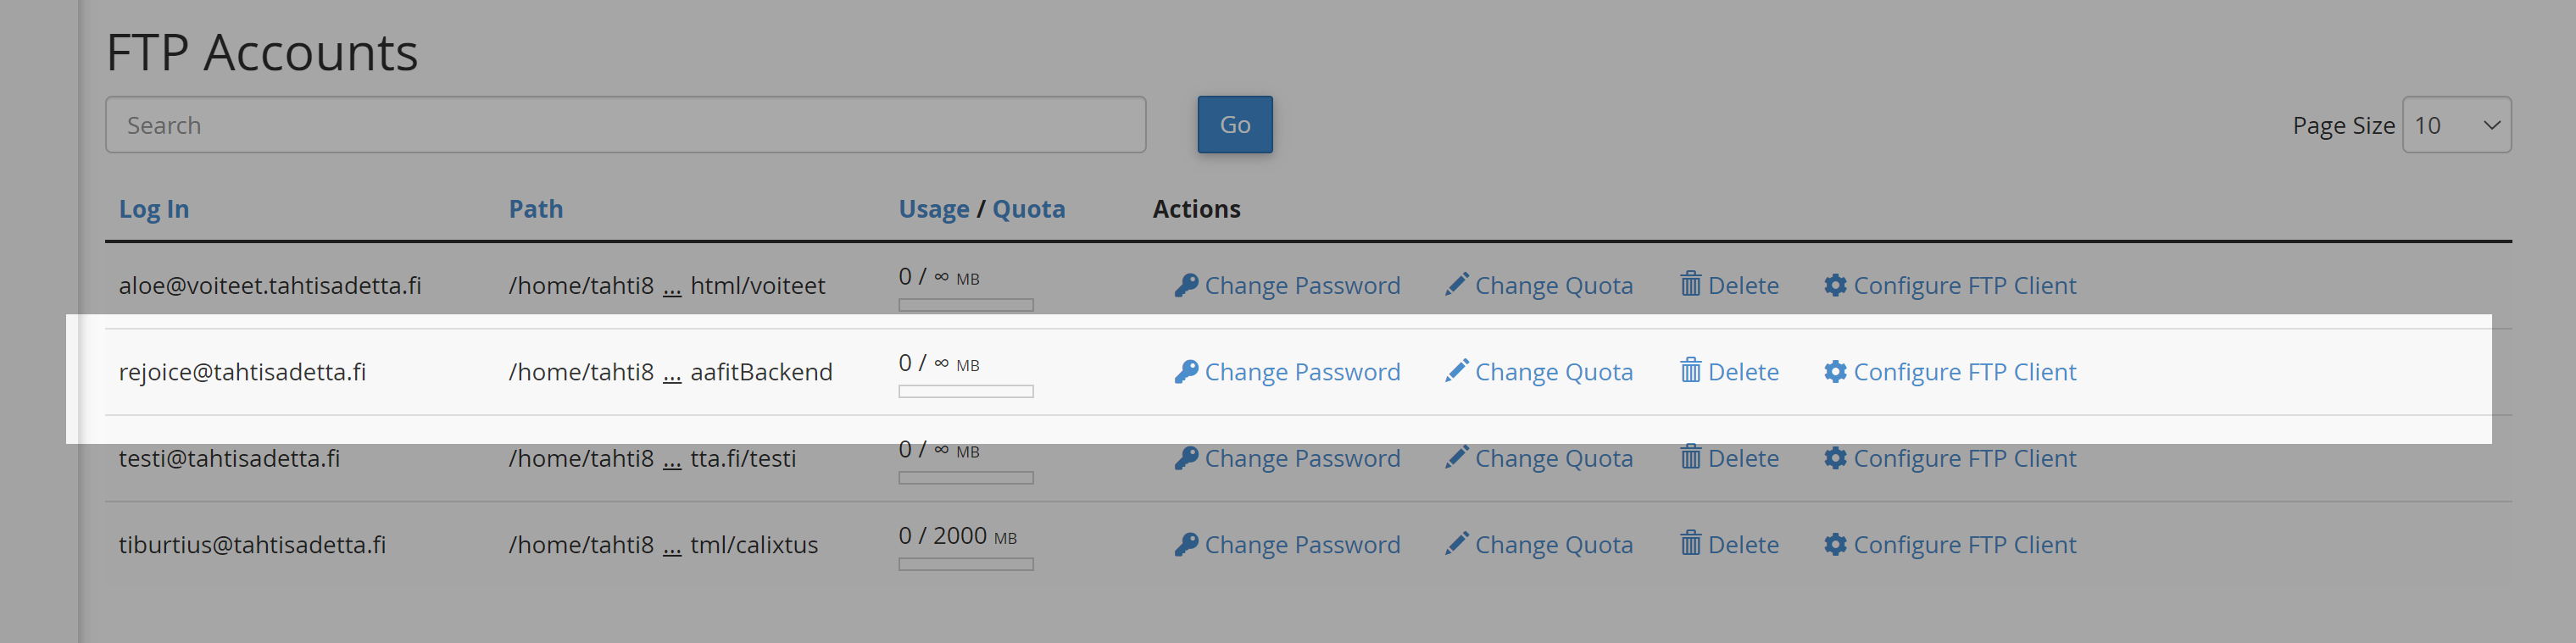This screenshot has width=2576, height=643.
Task: Sort accounts by Log In column
Action: click(x=154, y=209)
